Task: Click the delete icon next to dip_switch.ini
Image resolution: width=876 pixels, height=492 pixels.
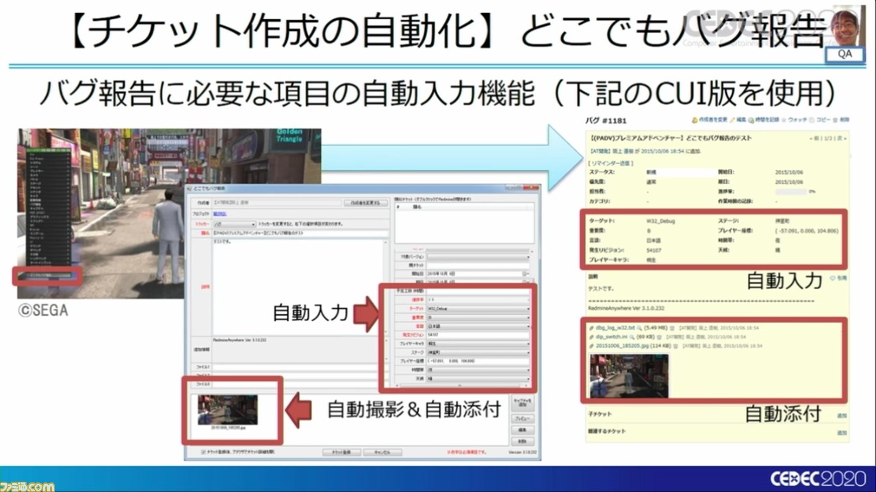Action: click(658, 337)
